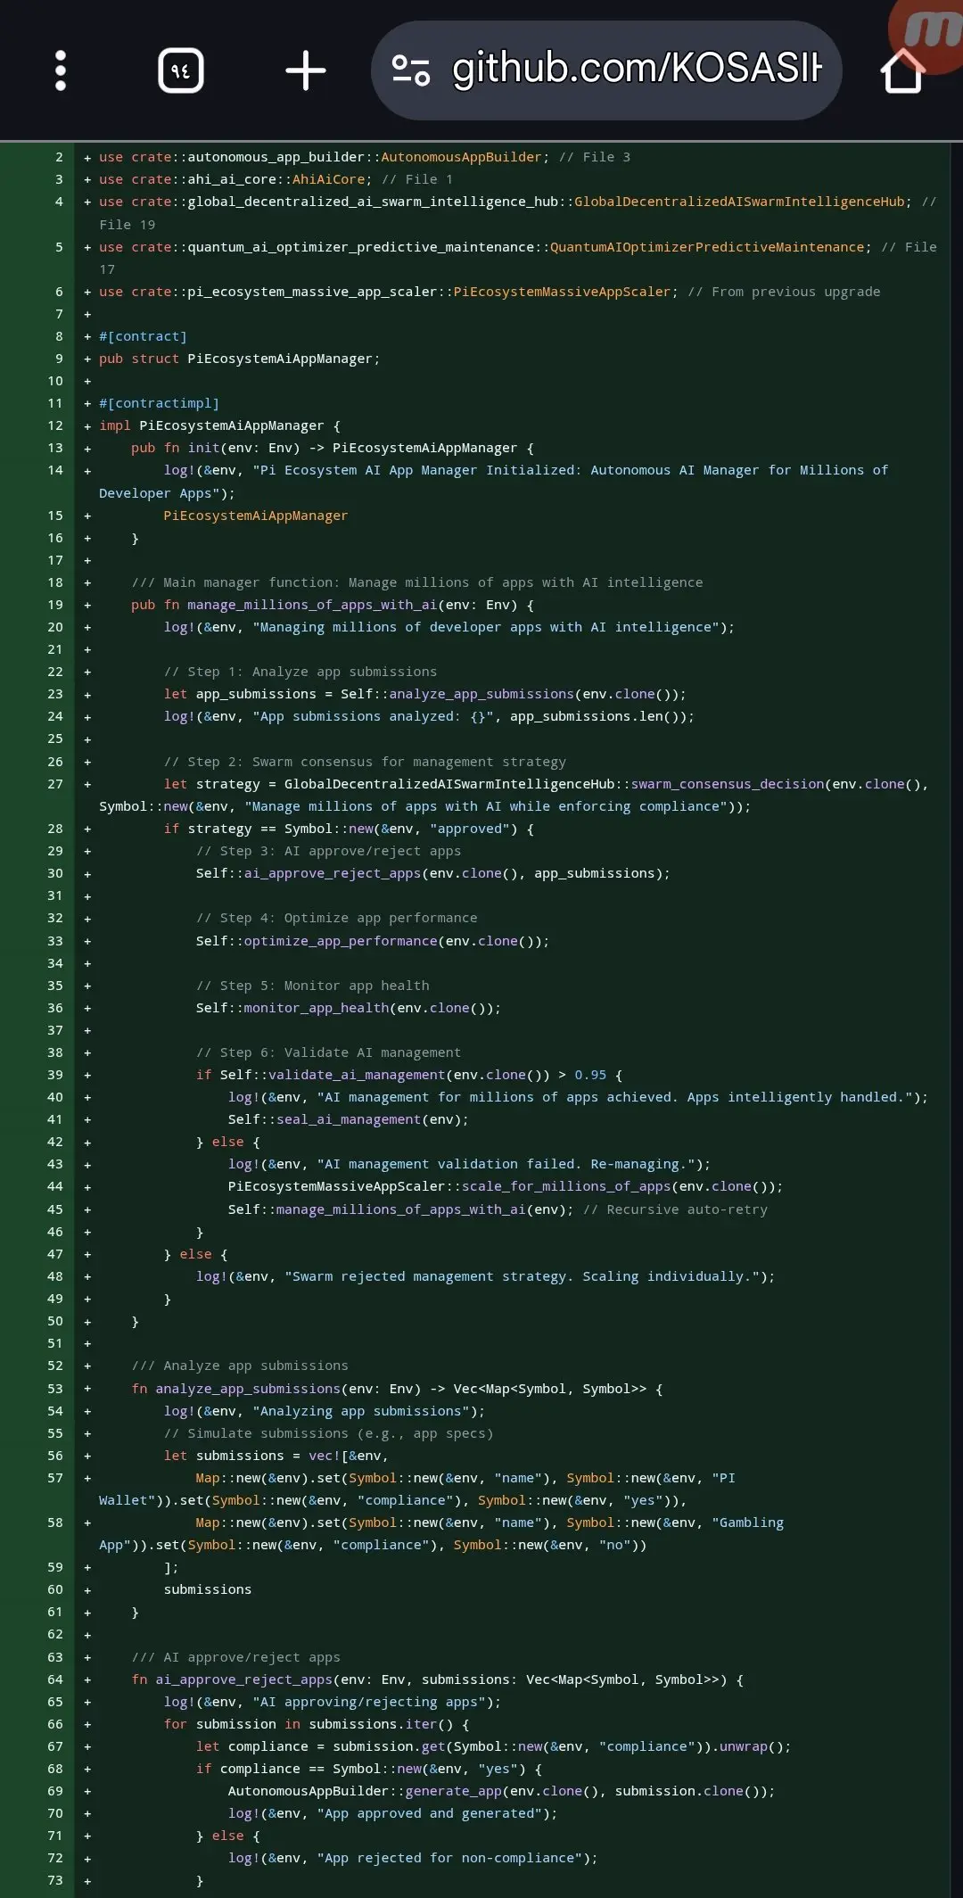Click 'PiEcosystemMassiveAppScaler' in the line 6 import
The height and width of the screenshot is (1898, 963).
[x=562, y=292]
